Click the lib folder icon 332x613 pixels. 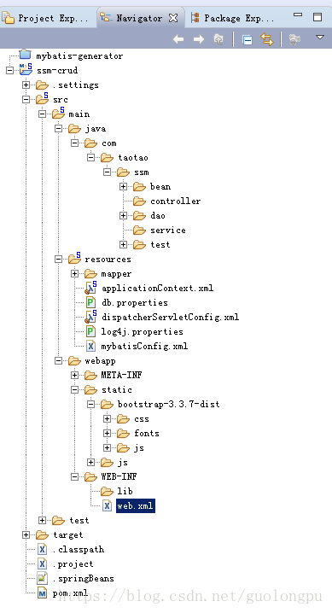click(x=107, y=491)
